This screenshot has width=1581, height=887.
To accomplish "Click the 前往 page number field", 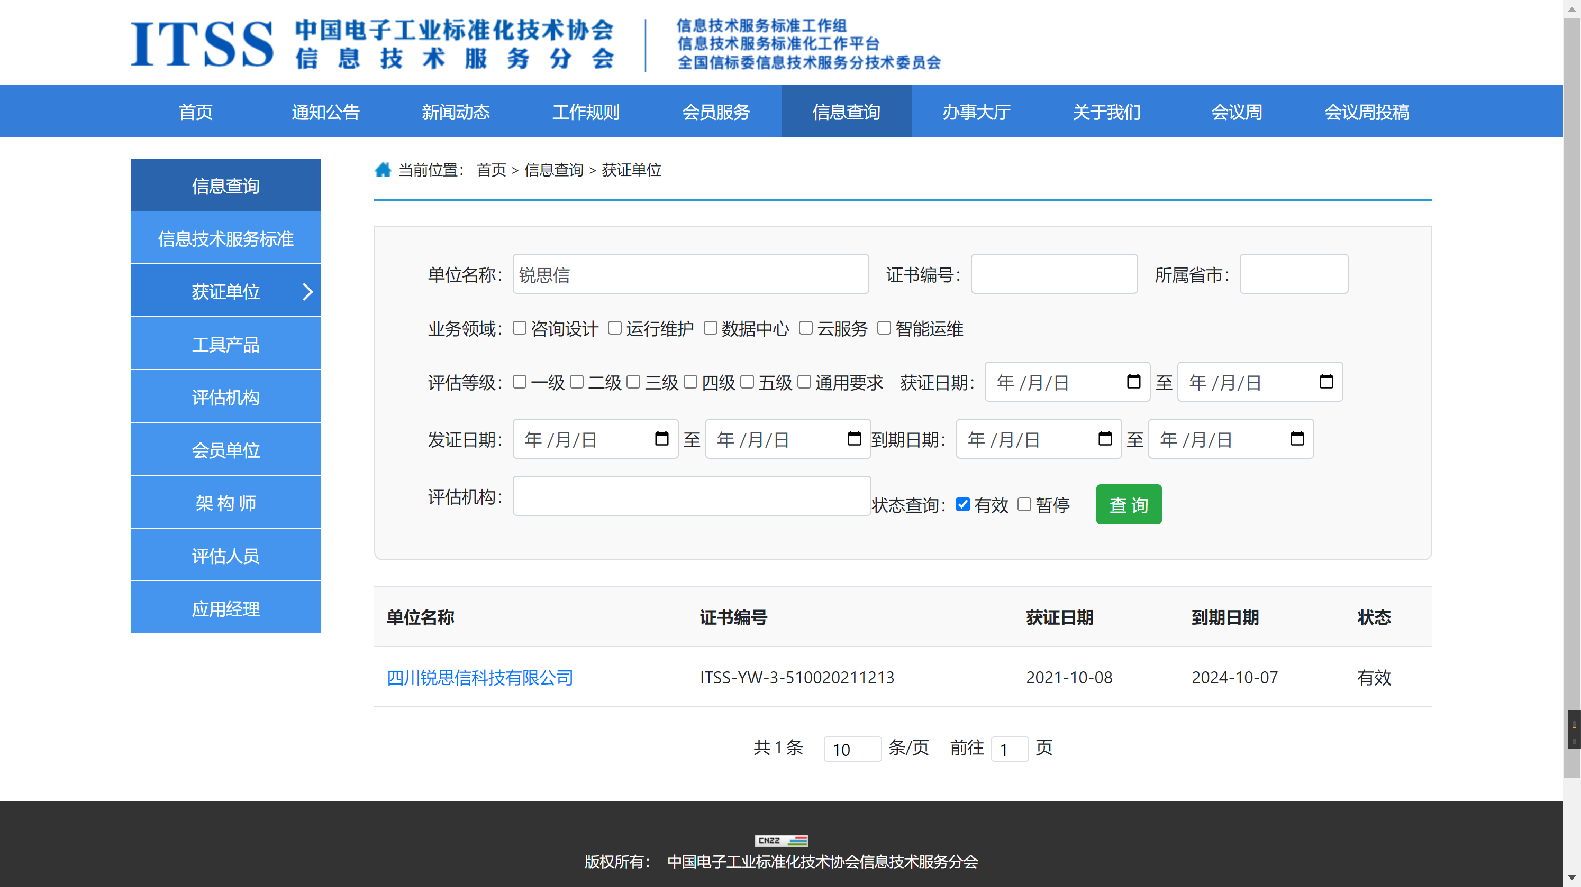I will (x=1010, y=749).
